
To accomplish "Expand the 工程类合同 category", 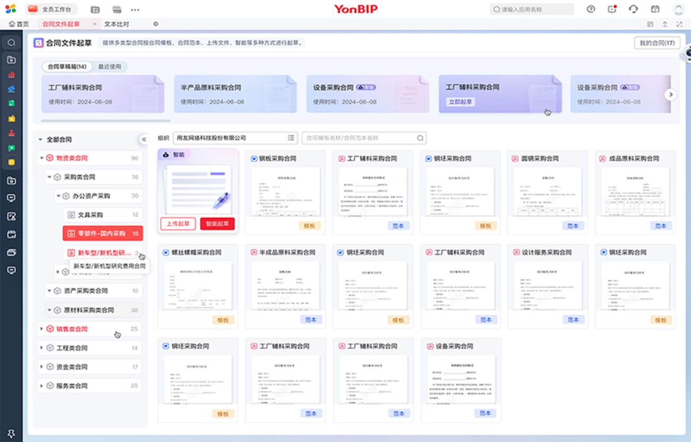I will (41, 348).
